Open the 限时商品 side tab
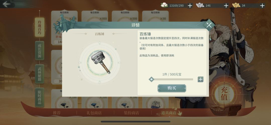 click(40, 97)
